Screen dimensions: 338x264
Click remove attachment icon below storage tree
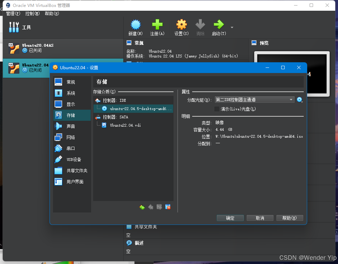168,207
